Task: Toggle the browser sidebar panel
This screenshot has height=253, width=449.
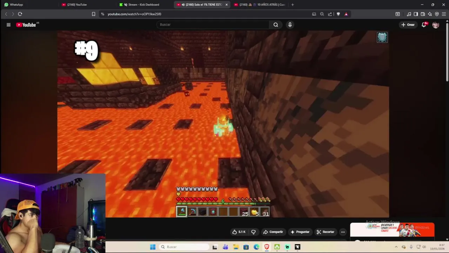Action: 416,14
